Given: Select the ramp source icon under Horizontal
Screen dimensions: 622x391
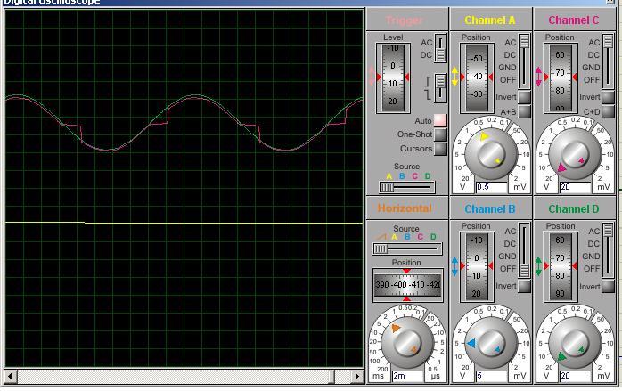Looking at the screenshot, I should [x=381, y=237].
